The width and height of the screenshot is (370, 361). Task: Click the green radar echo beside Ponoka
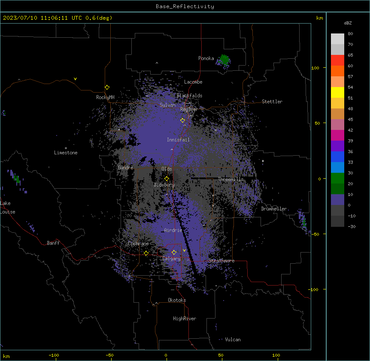224,60
